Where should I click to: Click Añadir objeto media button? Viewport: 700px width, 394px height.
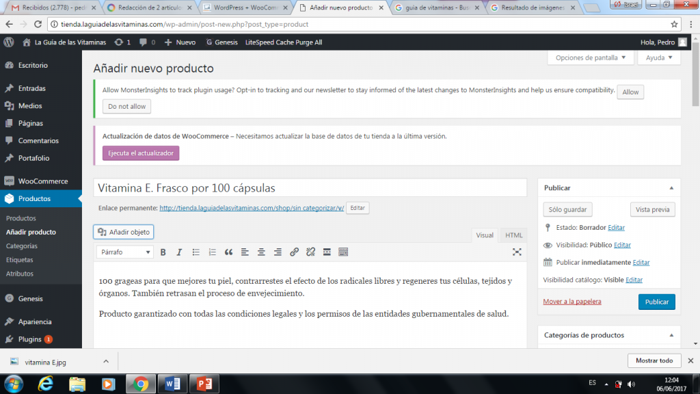(x=124, y=232)
